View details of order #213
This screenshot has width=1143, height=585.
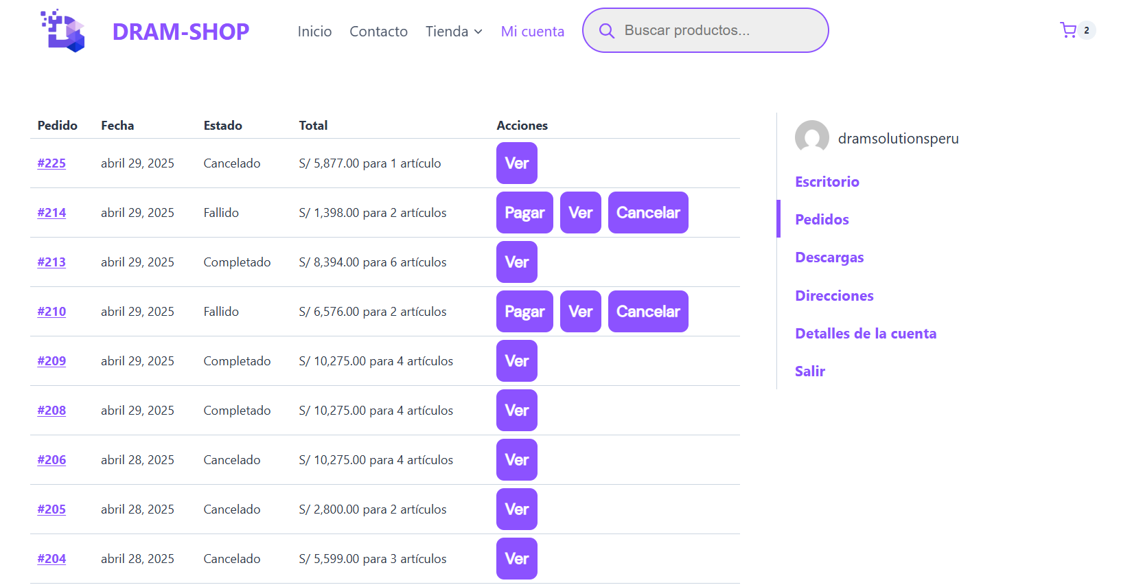tap(516, 262)
